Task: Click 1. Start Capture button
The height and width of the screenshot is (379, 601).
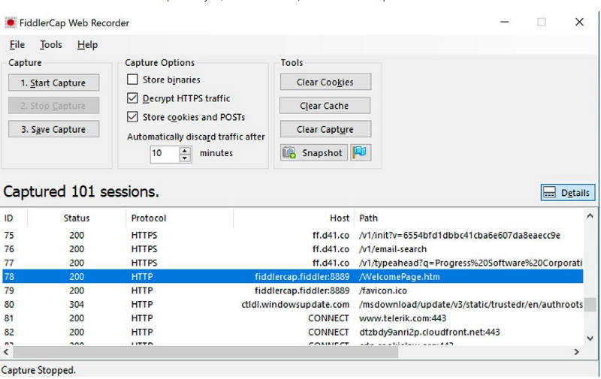Action: coord(53,83)
